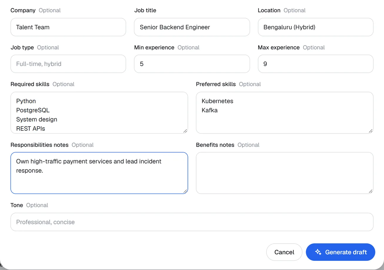The height and width of the screenshot is (270, 384).
Task: Edit the Job title field
Action: [x=192, y=27]
